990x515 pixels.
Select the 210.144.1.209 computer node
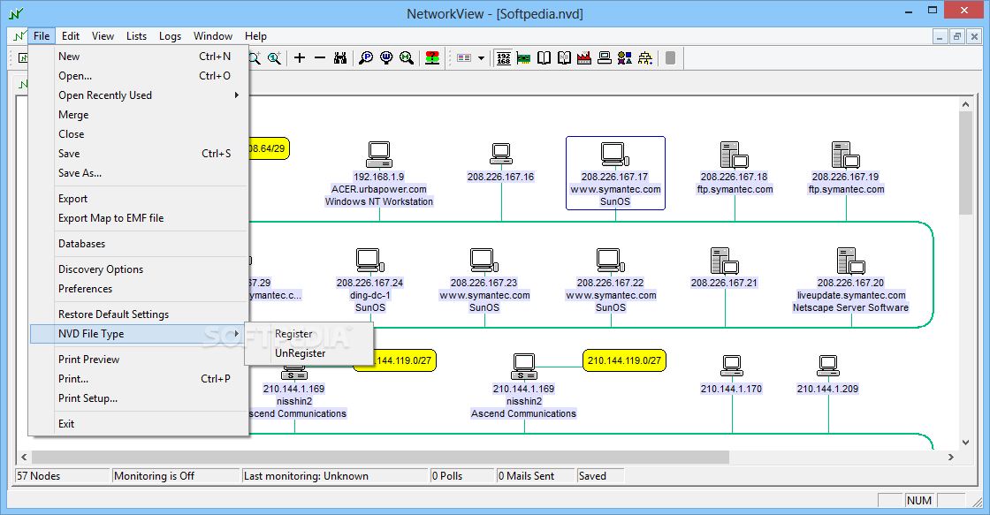click(x=827, y=375)
